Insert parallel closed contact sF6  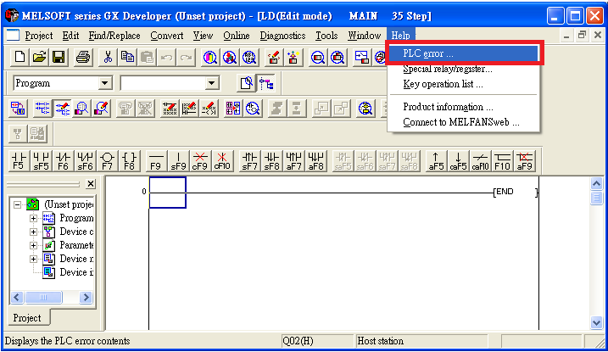click(85, 161)
